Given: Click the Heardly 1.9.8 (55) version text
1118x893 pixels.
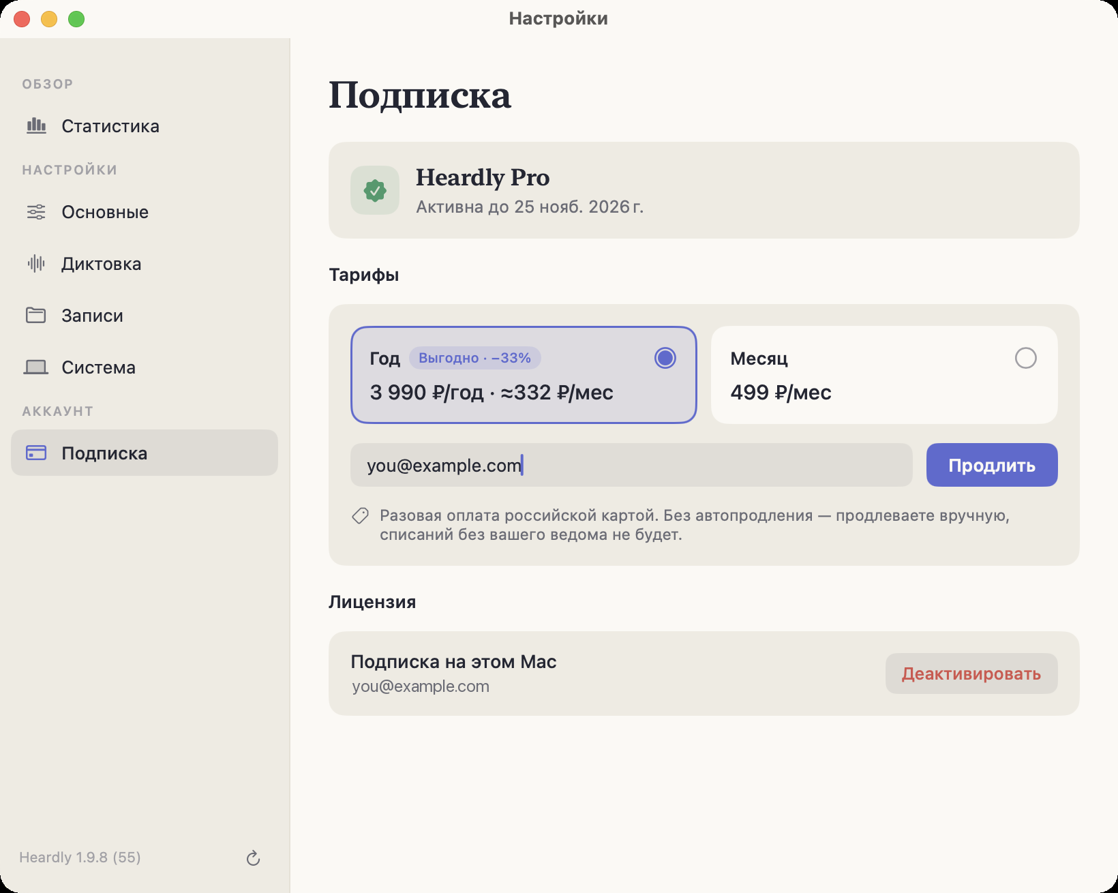Looking at the screenshot, I should (x=80, y=858).
